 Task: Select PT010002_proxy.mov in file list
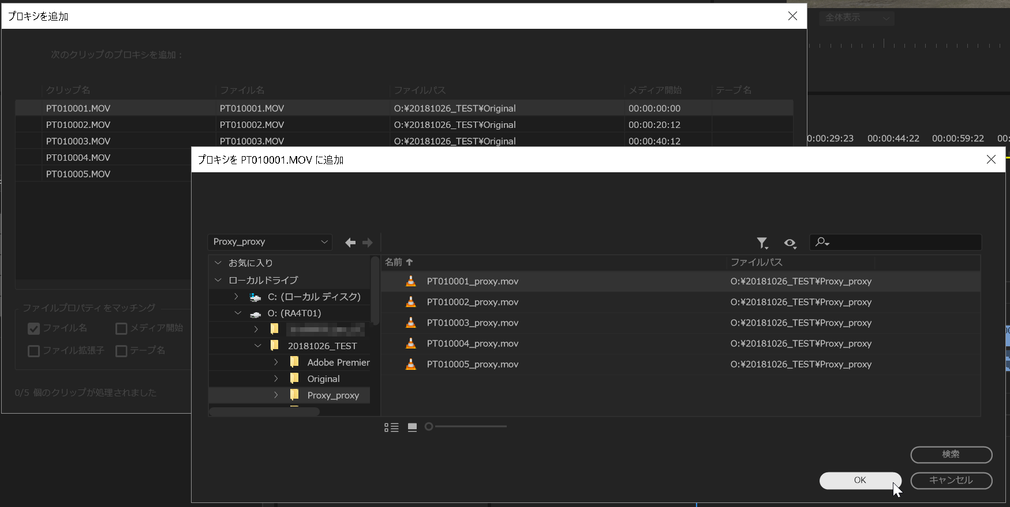[472, 302]
